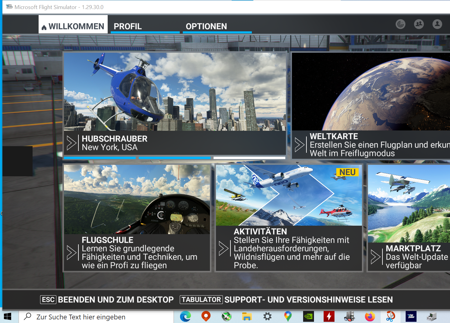This screenshot has width=450, height=323.
Task: Select the second carousel progress bar
Action: click(x=175, y=158)
